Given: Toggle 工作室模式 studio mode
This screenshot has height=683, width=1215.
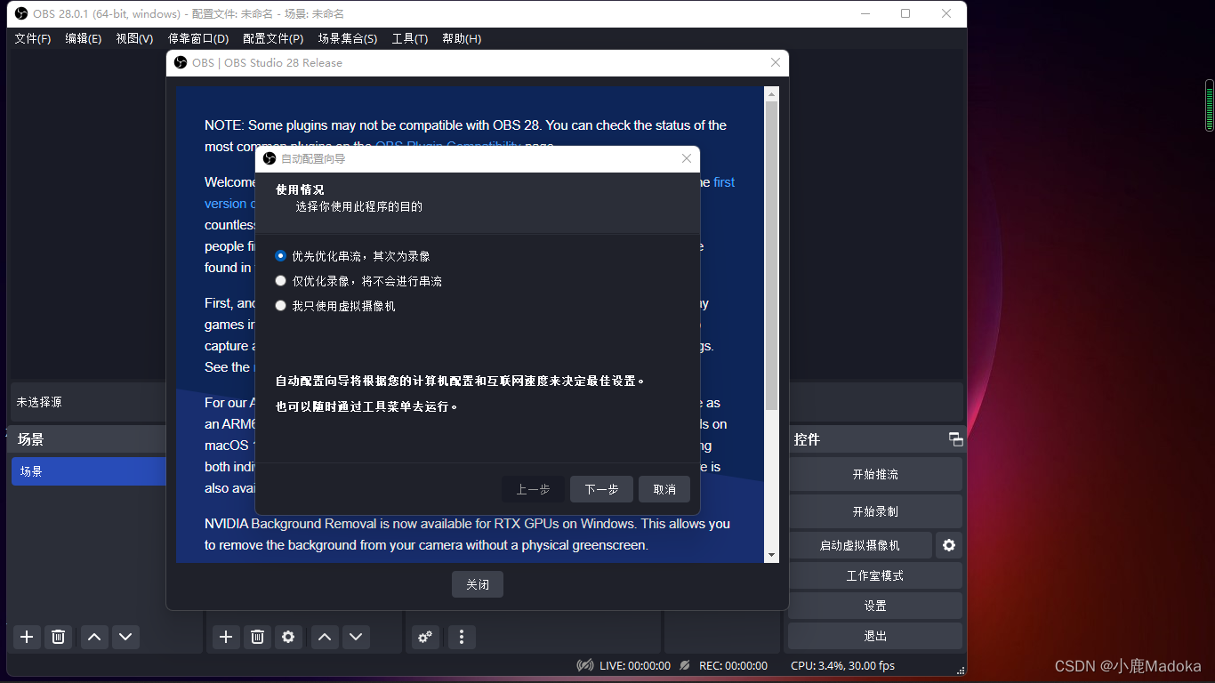Looking at the screenshot, I should (875, 575).
